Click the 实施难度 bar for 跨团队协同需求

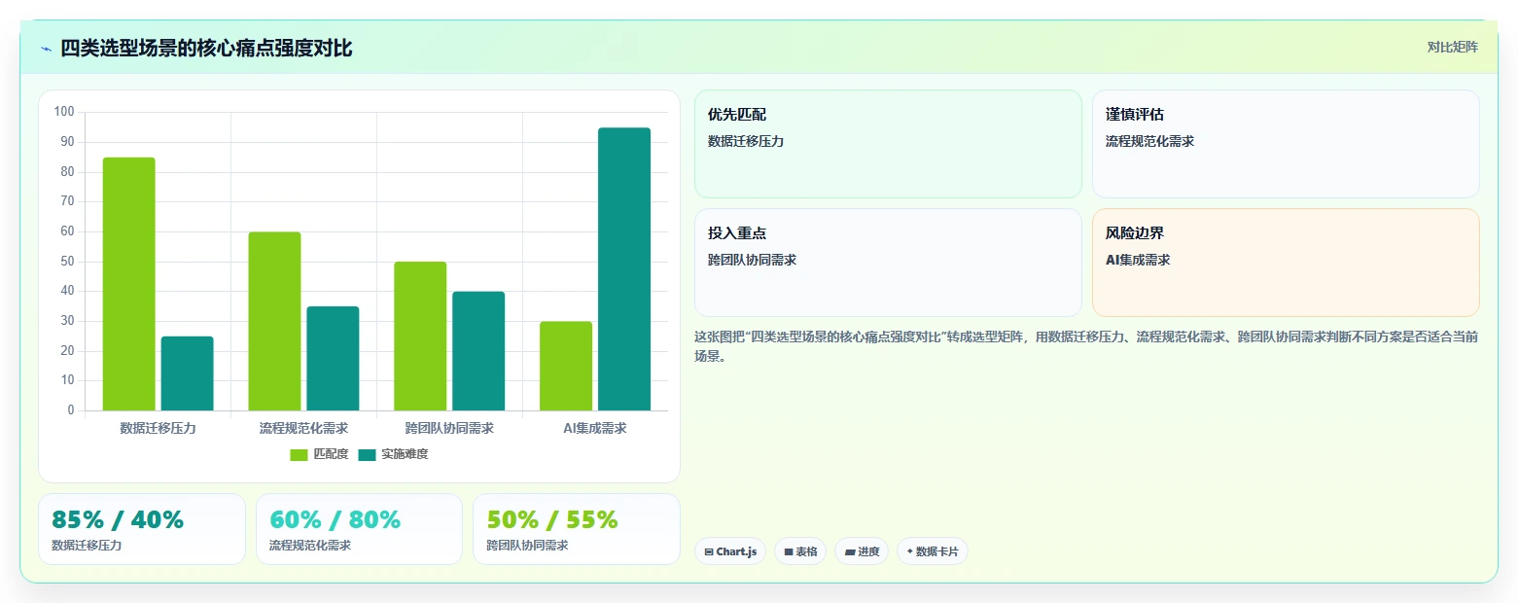pos(478,351)
